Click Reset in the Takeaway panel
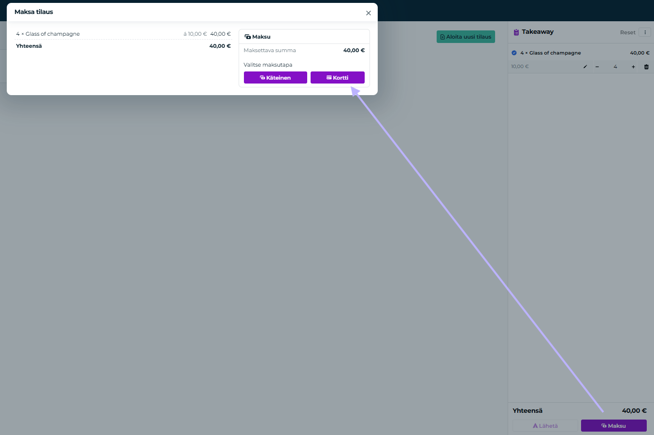This screenshot has height=435, width=654. 628,32
